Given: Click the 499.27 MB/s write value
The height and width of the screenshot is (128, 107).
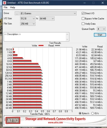Looking at the screenshot, I should coord(81,73).
